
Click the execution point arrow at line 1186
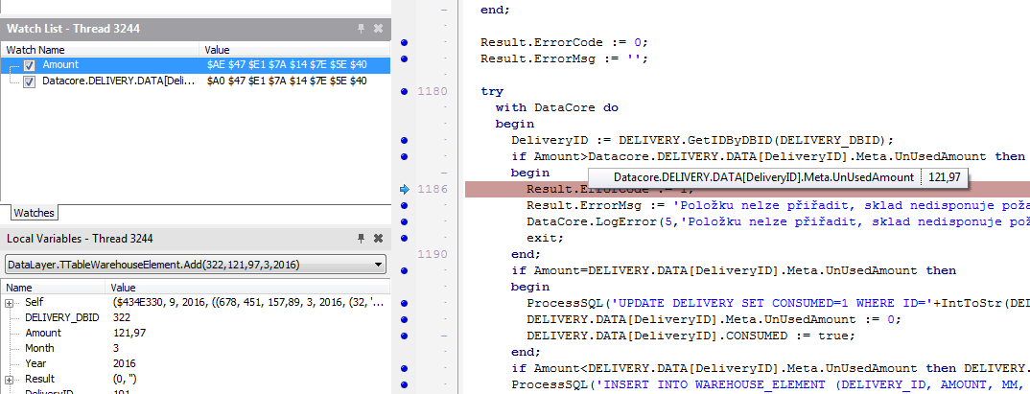405,190
